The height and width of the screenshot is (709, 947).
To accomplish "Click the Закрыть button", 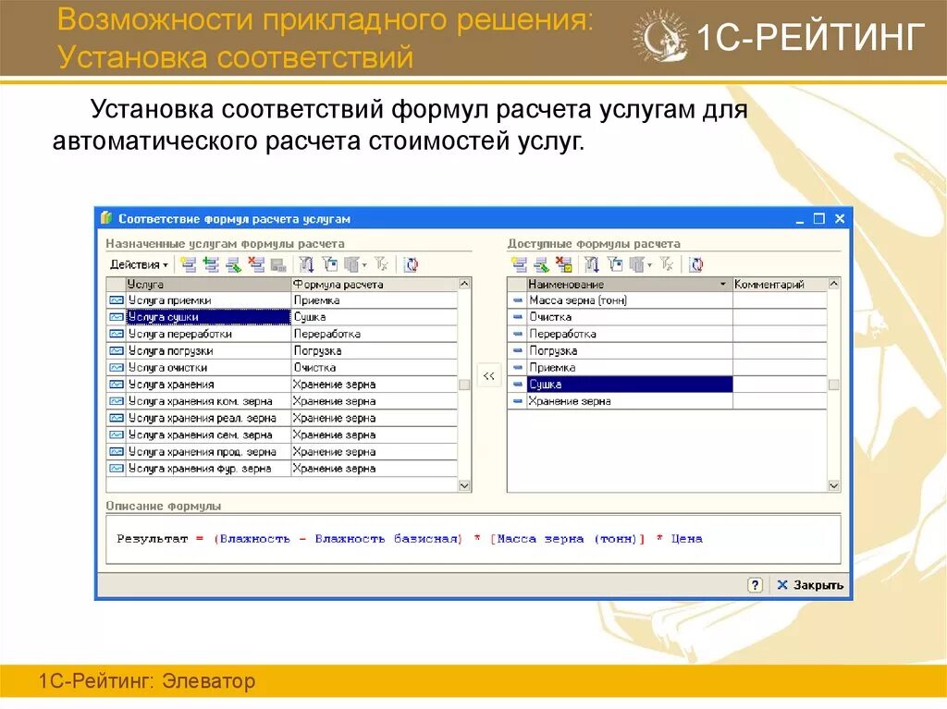I will [x=810, y=584].
